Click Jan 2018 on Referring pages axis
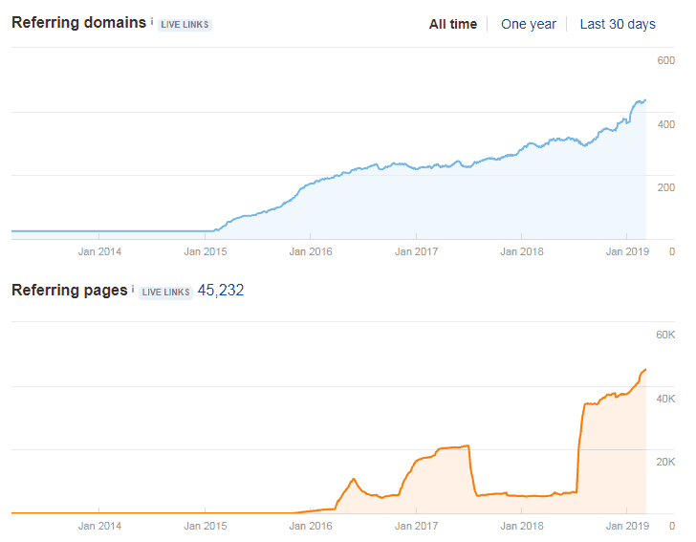This screenshot has width=696, height=542. coord(520,526)
